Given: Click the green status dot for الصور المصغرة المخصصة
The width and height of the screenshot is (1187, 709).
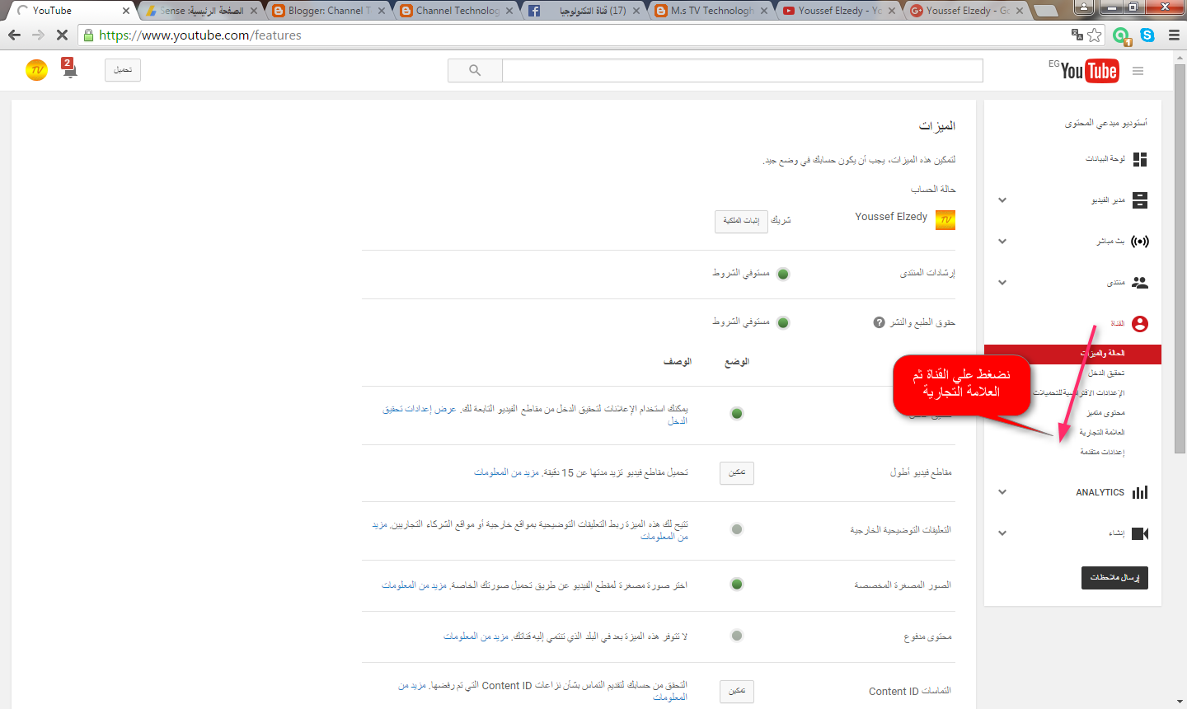Looking at the screenshot, I should click(x=737, y=585).
